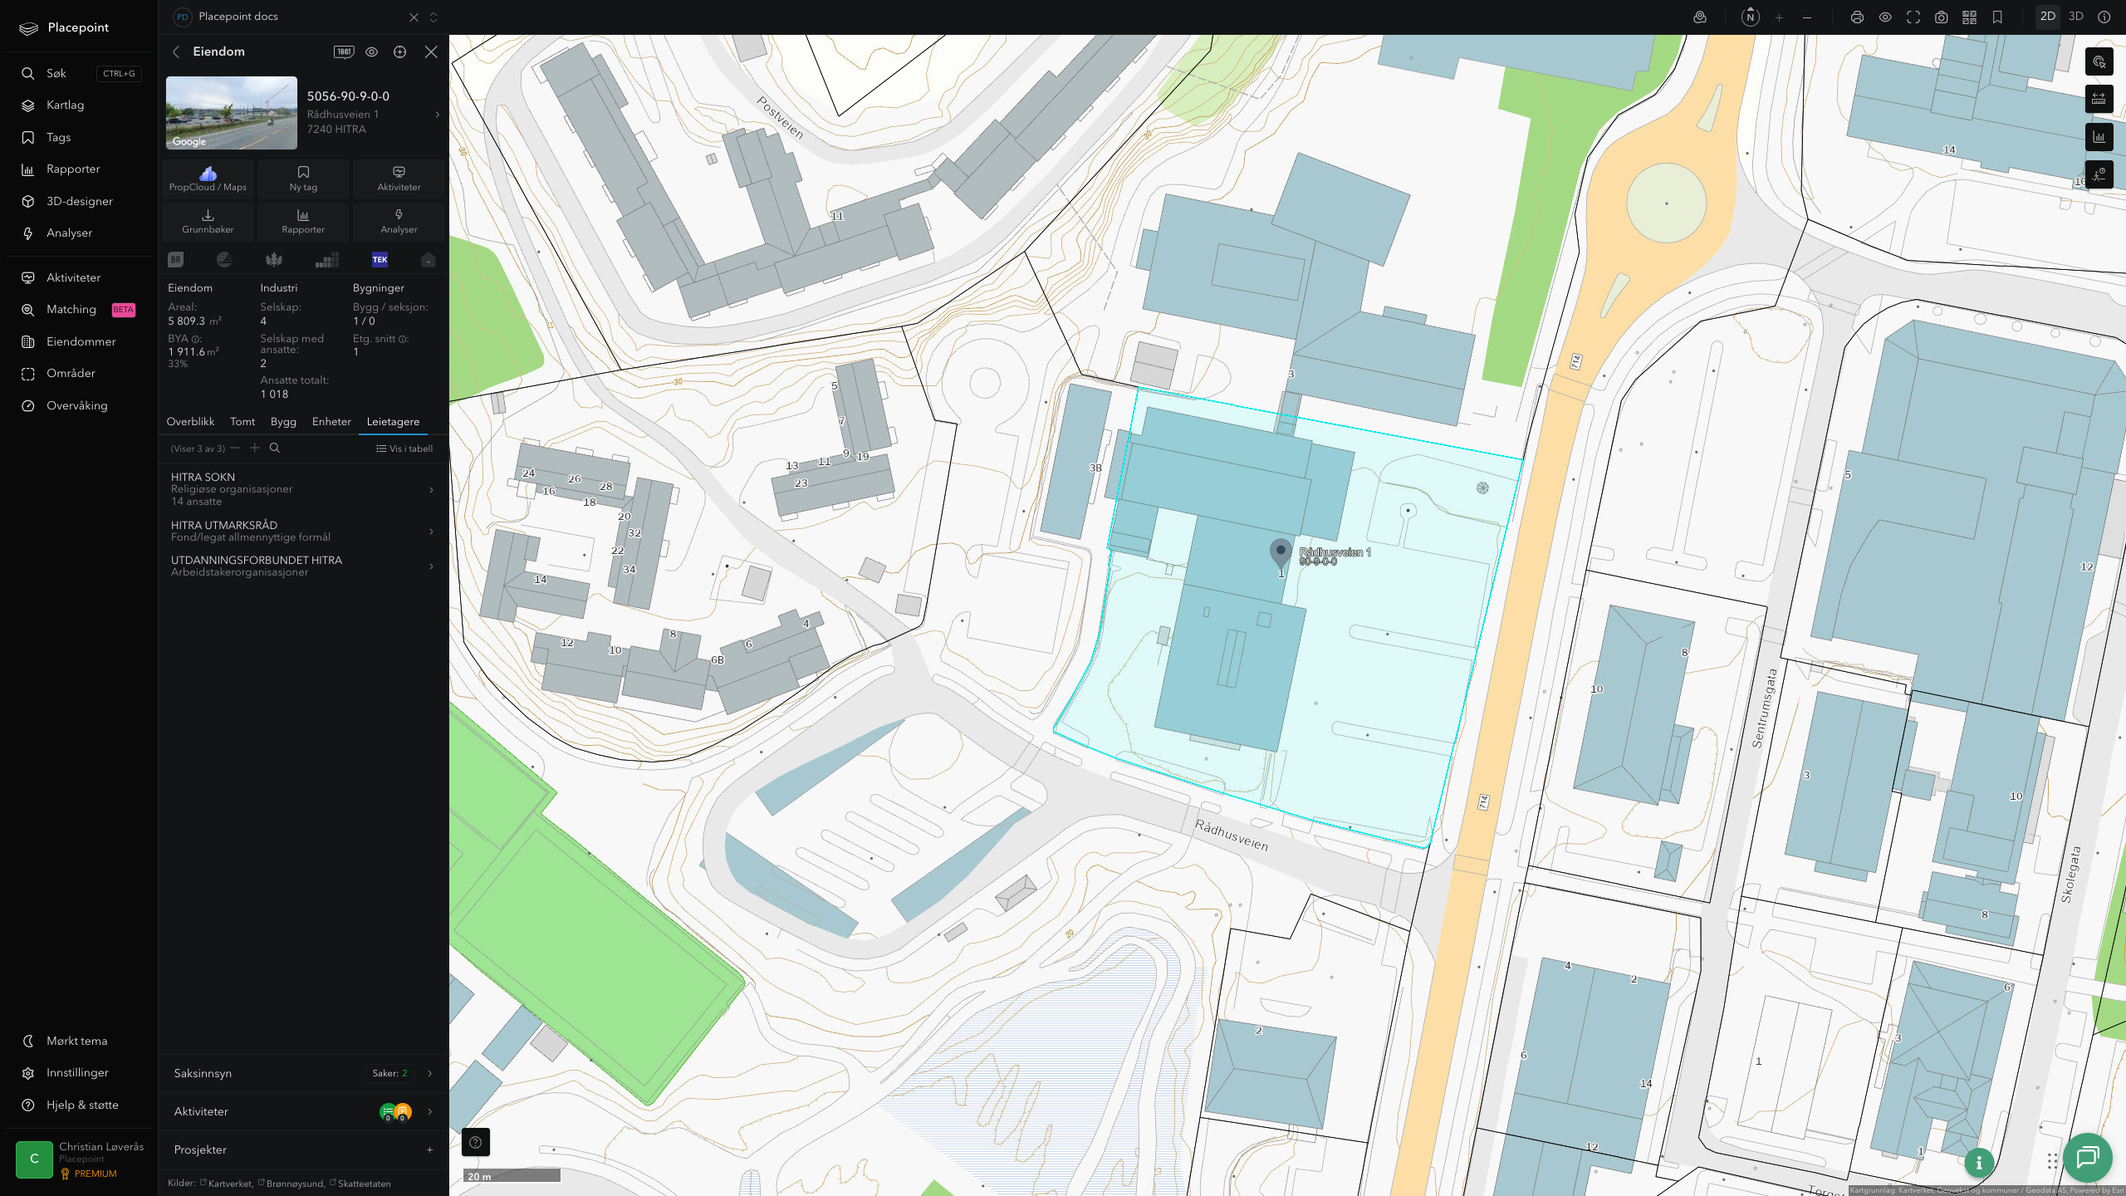Expand address details chevron beside Rådhusveien 1

(x=438, y=115)
